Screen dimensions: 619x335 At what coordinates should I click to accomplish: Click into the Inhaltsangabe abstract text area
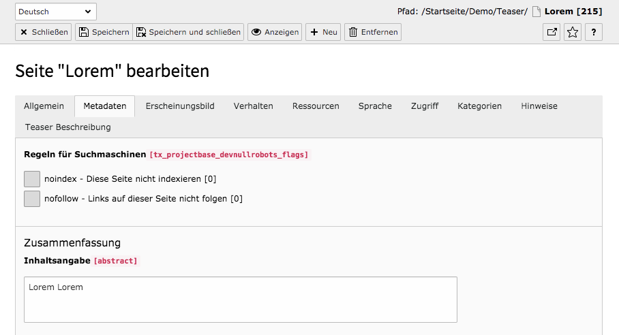tap(241, 300)
